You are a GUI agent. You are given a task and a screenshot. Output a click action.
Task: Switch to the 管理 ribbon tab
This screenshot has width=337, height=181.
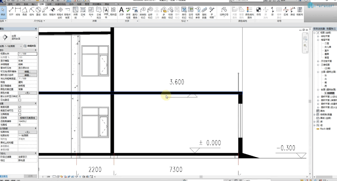[x=87, y=4]
